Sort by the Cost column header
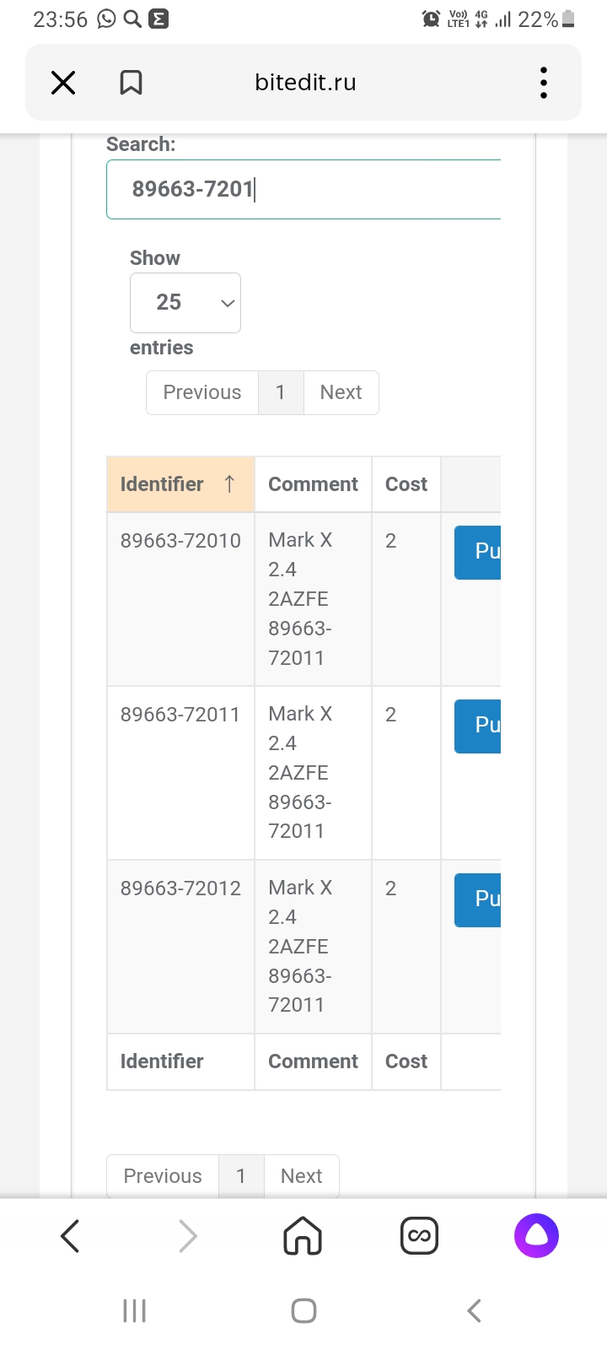This screenshot has width=607, height=1350. 406,484
